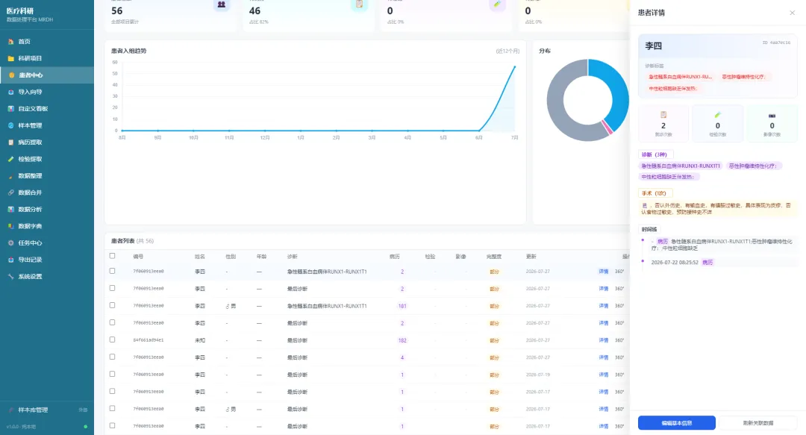Click the link icon for 数据合并
806x435 pixels.
10,193
